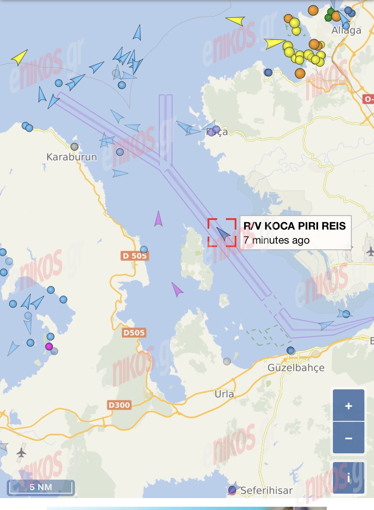Viewport: 374px width, 510px height.
Task: Select the yellow vessel arrow near Karaburun's north-west
Action: coord(20,57)
